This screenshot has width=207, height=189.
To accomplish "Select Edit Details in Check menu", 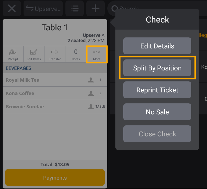I will click(x=157, y=46).
